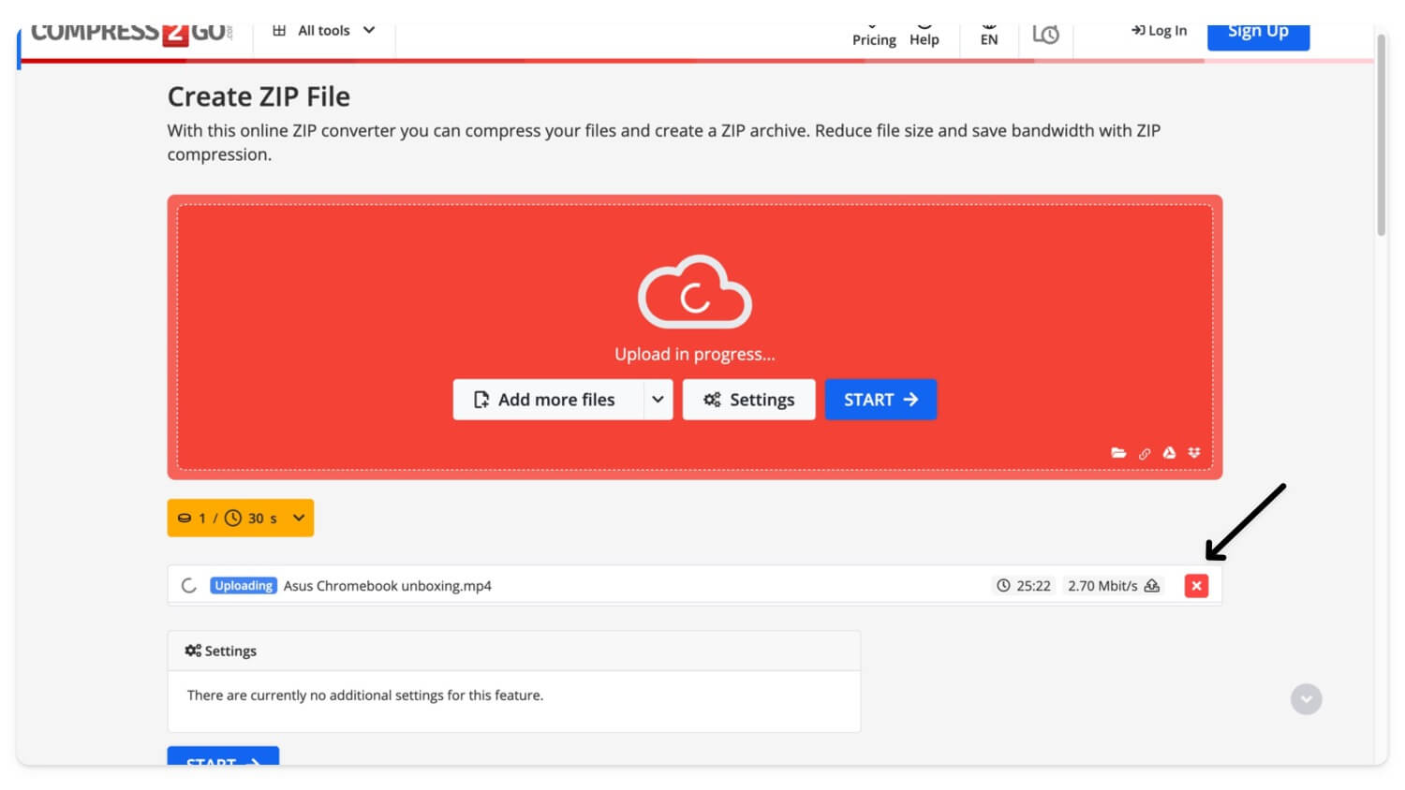
Task: Click the cloud upload icon in dropzone
Action: [x=695, y=292]
